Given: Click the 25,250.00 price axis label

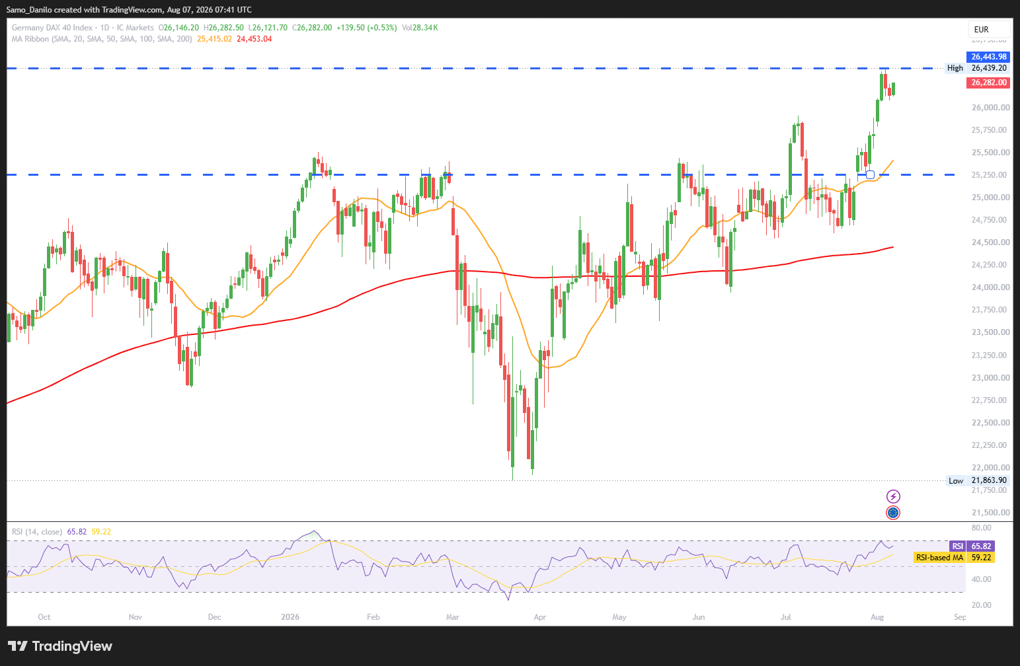Looking at the screenshot, I should 990,174.
